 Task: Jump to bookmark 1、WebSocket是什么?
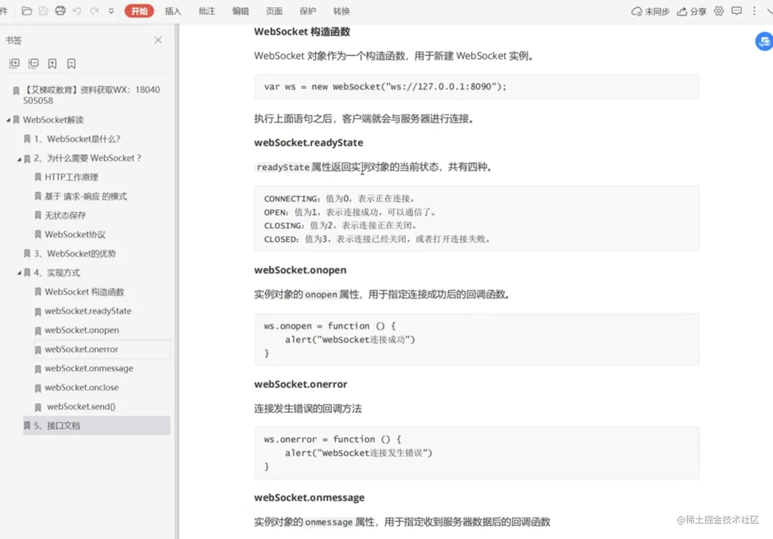pos(77,139)
